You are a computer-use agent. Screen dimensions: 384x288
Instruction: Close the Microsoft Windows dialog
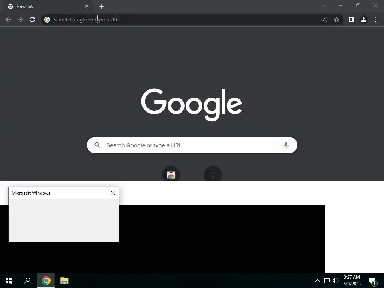tap(113, 193)
